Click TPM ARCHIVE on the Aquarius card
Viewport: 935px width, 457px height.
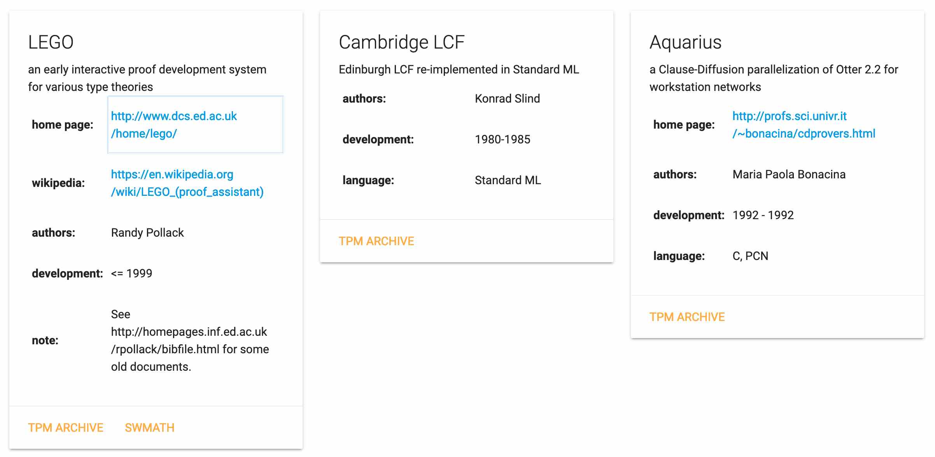click(x=687, y=317)
